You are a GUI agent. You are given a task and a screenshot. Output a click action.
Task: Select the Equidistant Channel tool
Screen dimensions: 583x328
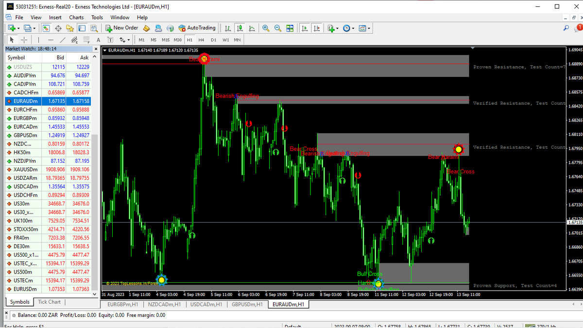74,40
